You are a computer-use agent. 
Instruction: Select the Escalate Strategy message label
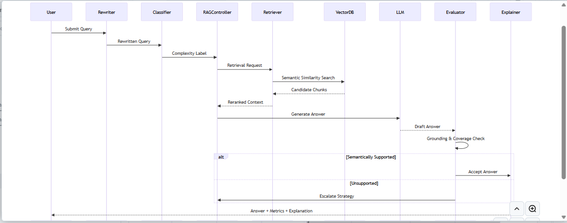(336, 196)
